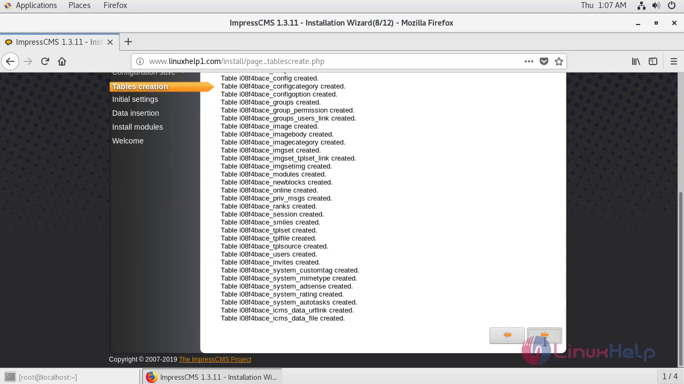Click 'Table i08f4bace_session created.' line
This screenshot has height=384, width=684.
coord(272,214)
